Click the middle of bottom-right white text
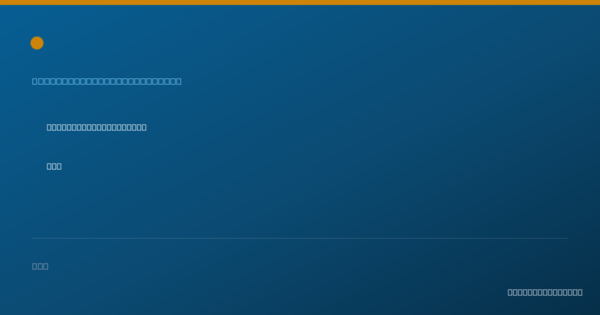 pos(545,292)
